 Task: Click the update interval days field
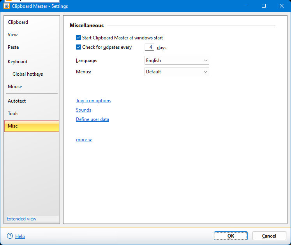coord(149,47)
